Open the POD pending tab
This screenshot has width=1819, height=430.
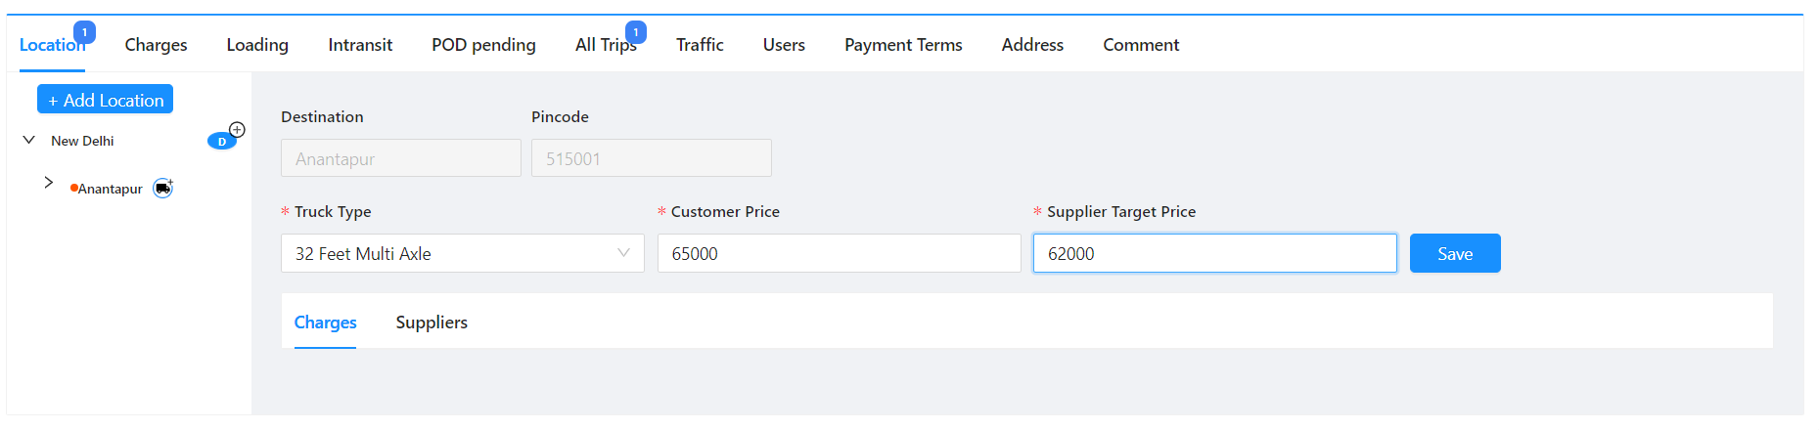[x=483, y=45]
